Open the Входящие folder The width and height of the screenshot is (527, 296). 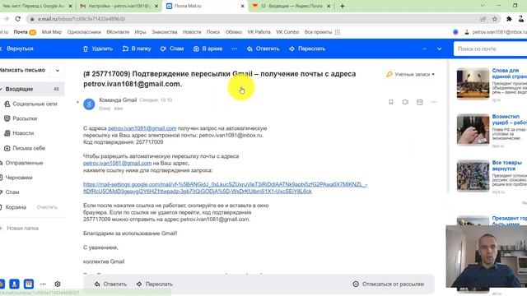click(x=31, y=89)
